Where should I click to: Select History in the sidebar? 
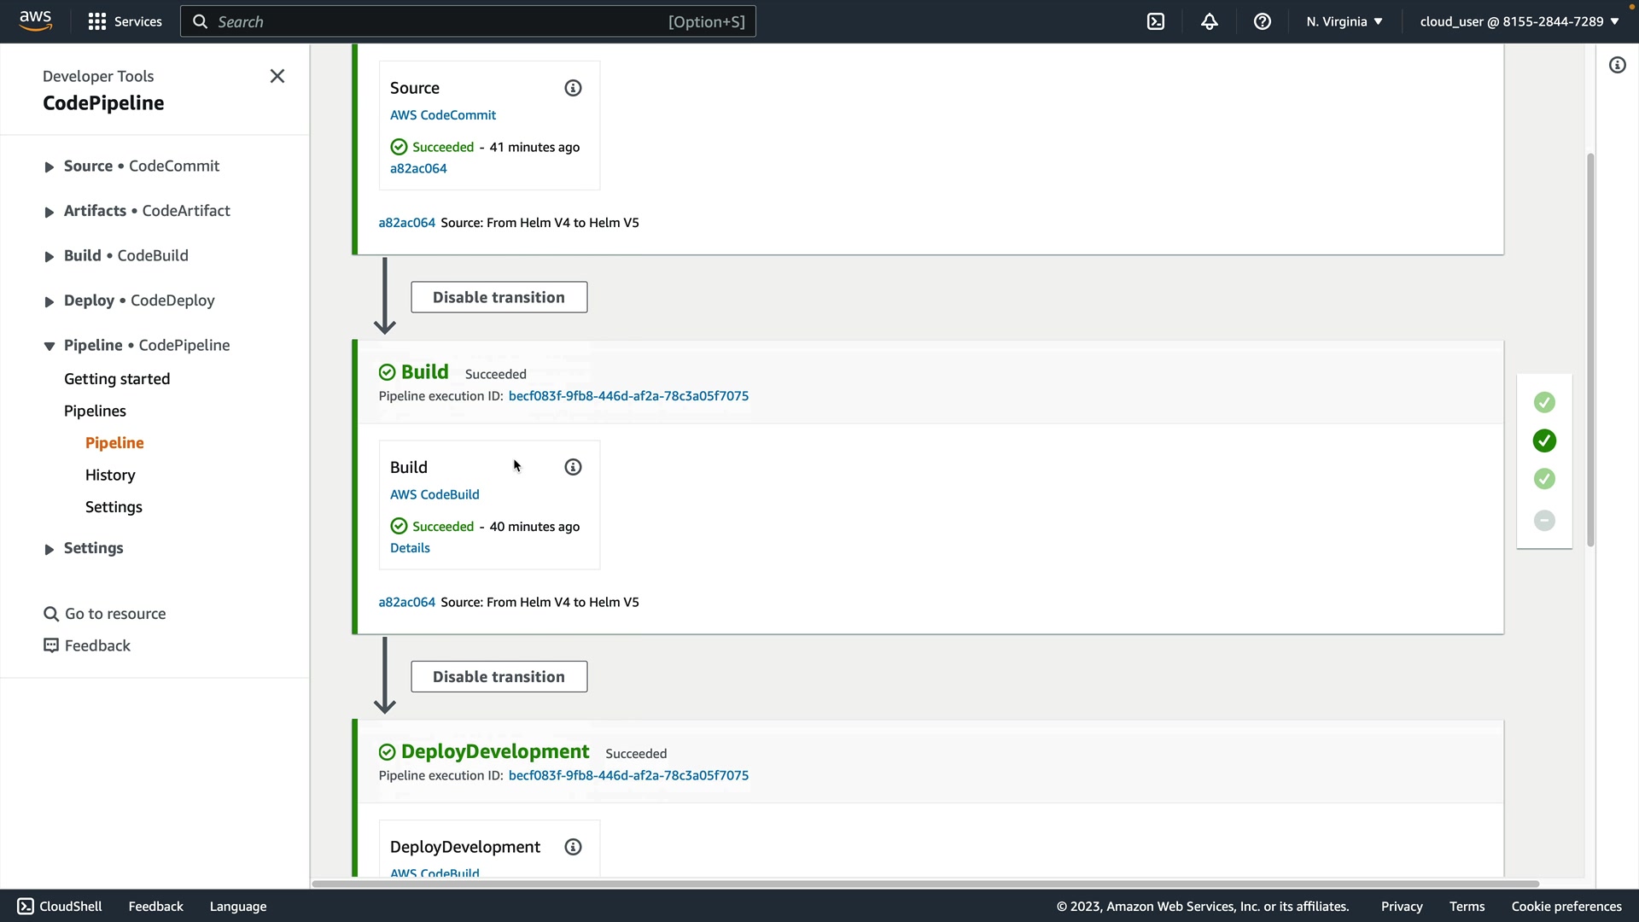[x=110, y=475]
